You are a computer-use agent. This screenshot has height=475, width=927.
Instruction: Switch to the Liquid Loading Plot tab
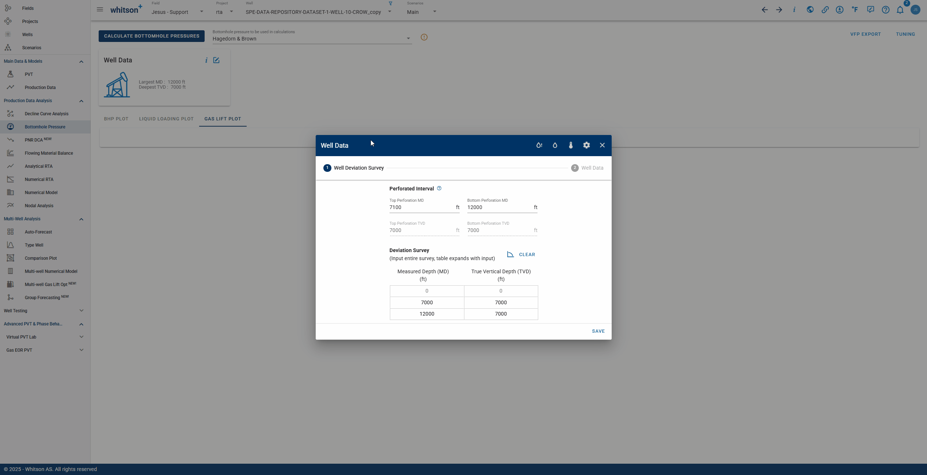point(166,119)
